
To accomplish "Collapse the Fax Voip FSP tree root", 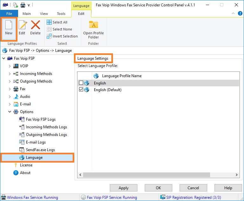I will click(x=4, y=58).
